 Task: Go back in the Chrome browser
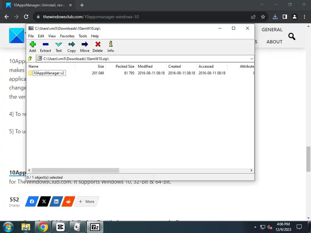(x=7, y=17)
